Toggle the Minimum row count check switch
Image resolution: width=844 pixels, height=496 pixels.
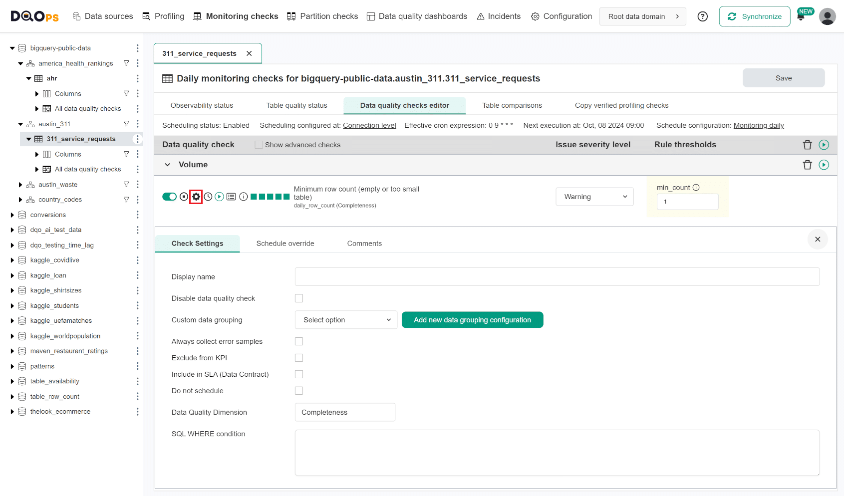pos(169,197)
